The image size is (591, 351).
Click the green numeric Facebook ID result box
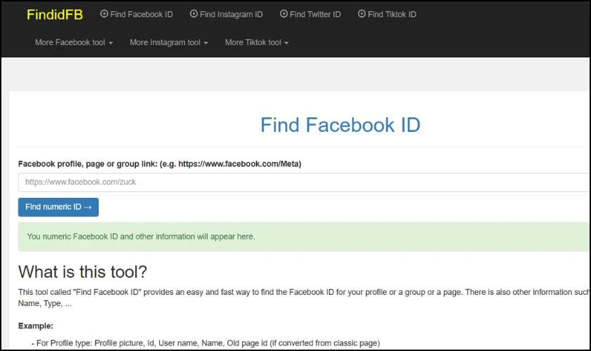(304, 237)
